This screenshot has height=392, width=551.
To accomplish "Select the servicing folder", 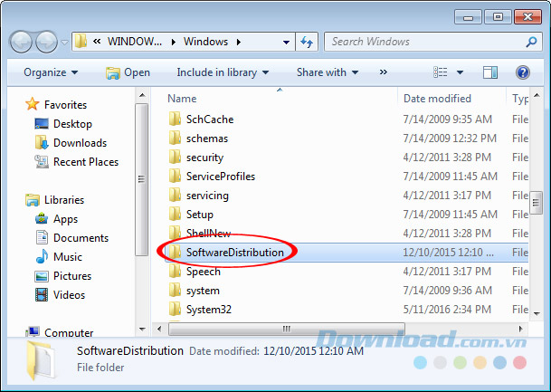I will [x=207, y=196].
